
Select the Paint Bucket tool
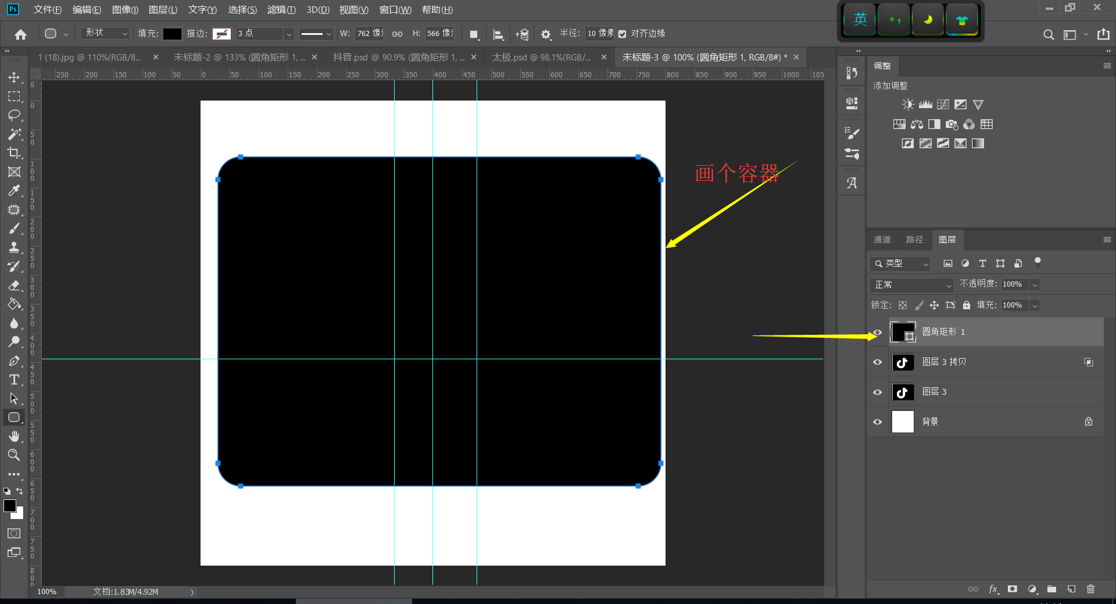coord(14,304)
